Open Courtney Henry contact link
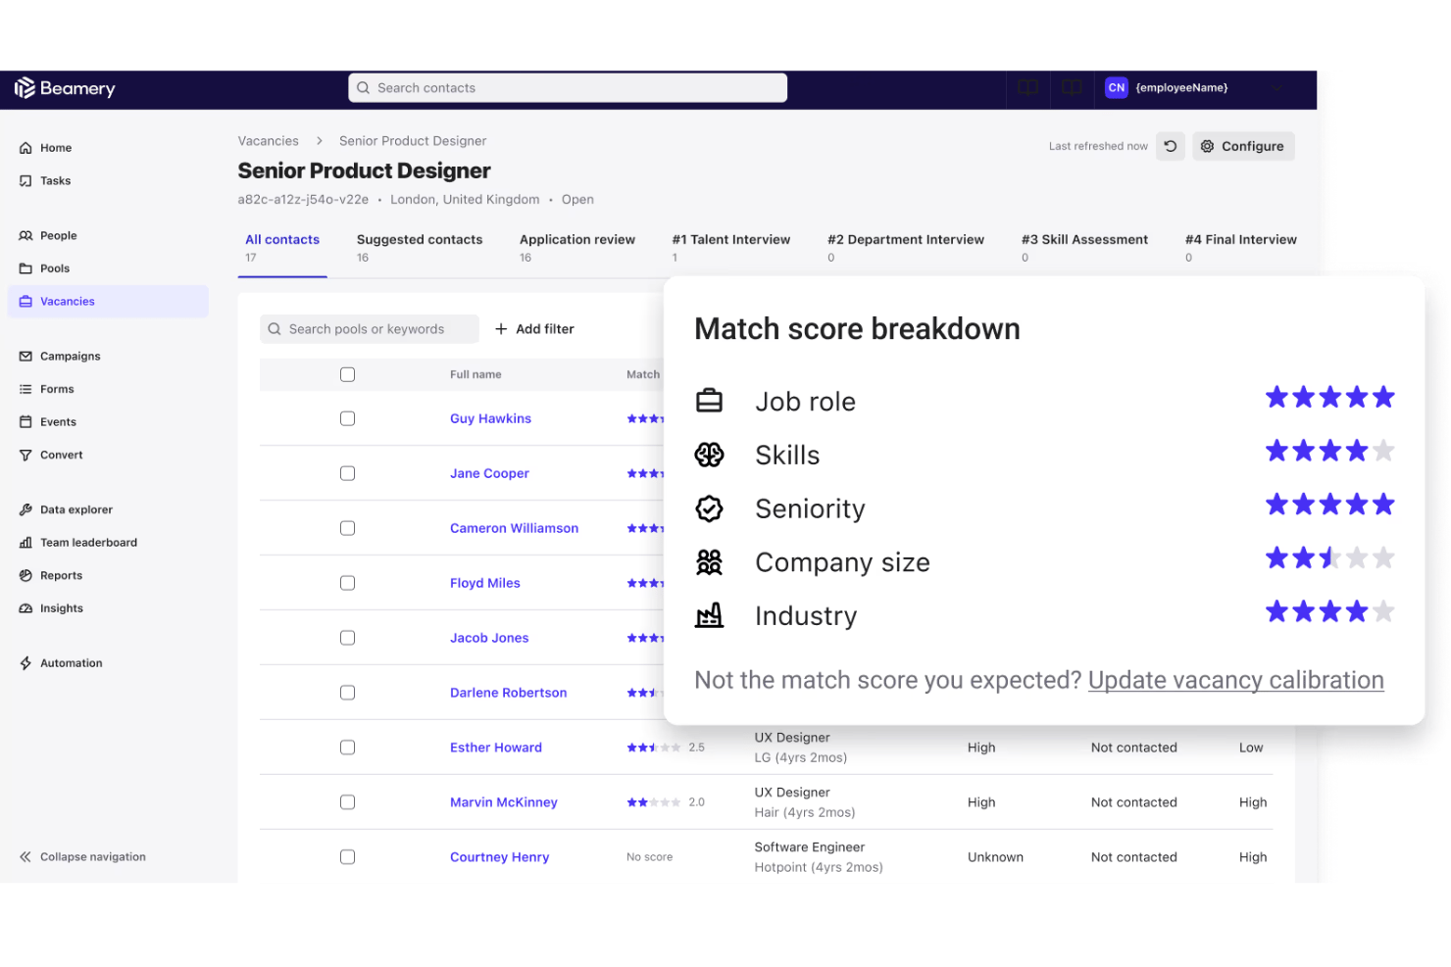This screenshot has width=1451, height=967. (x=499, y=858)
